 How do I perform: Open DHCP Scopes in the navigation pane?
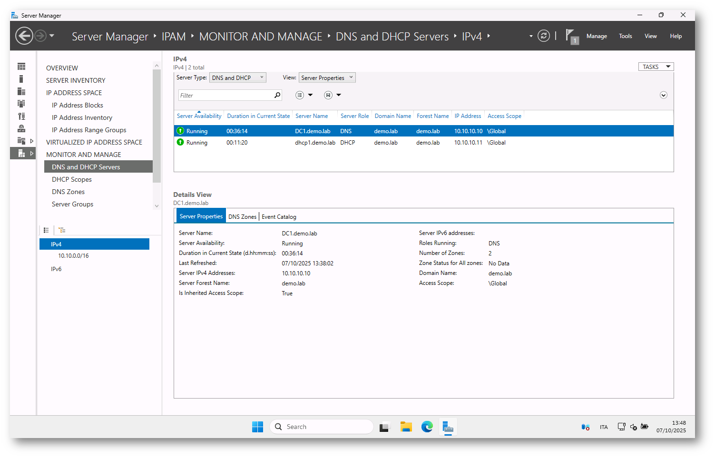[72, 180]
